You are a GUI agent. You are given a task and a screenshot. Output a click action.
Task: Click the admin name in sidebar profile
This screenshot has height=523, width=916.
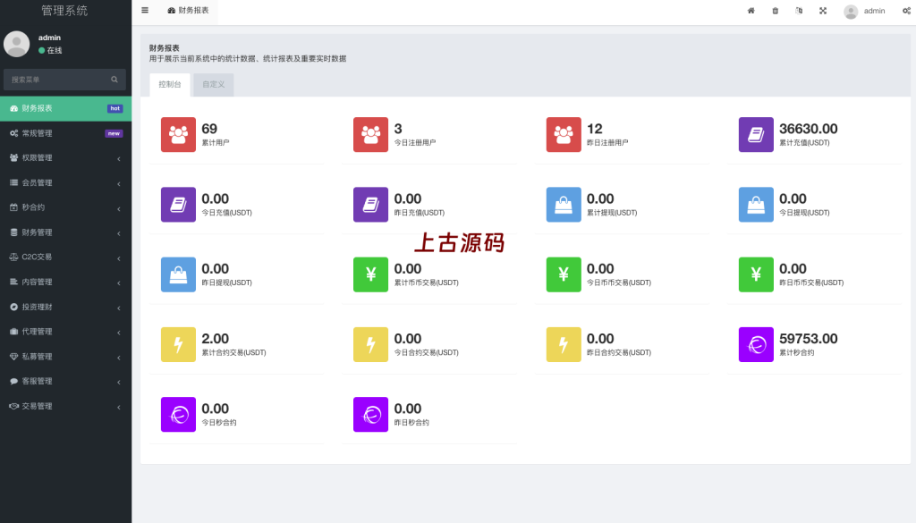(x=50, y=38)
